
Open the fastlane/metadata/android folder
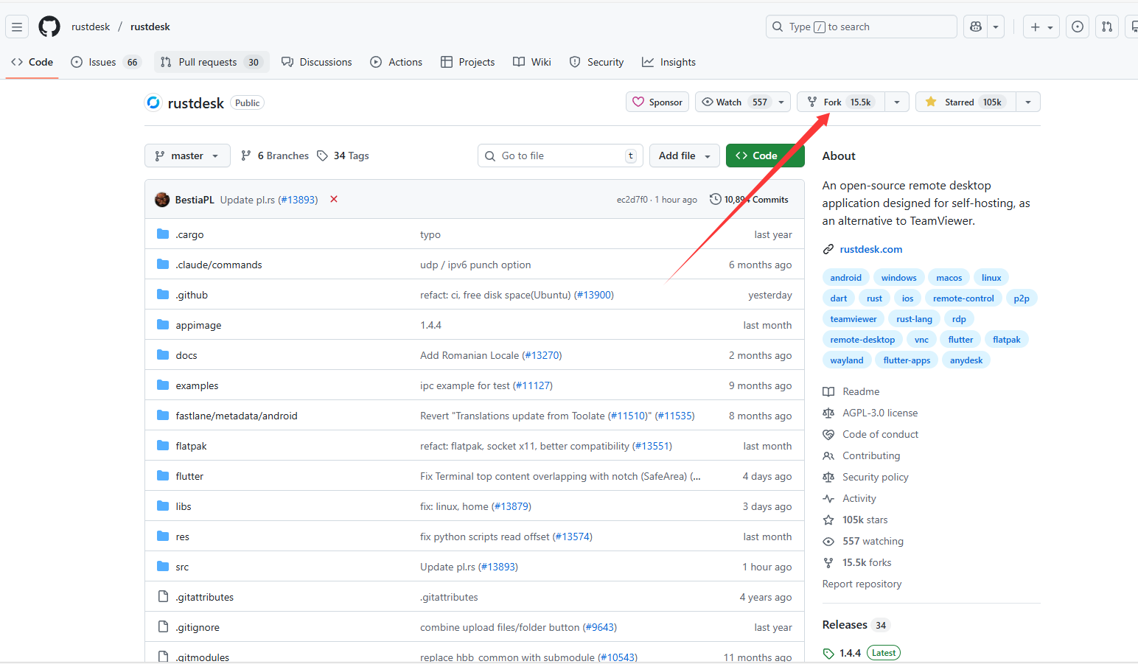pos(237,416)
